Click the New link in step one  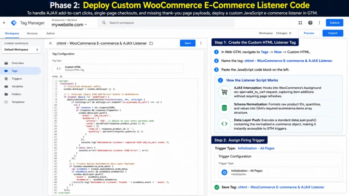point(278,52)
